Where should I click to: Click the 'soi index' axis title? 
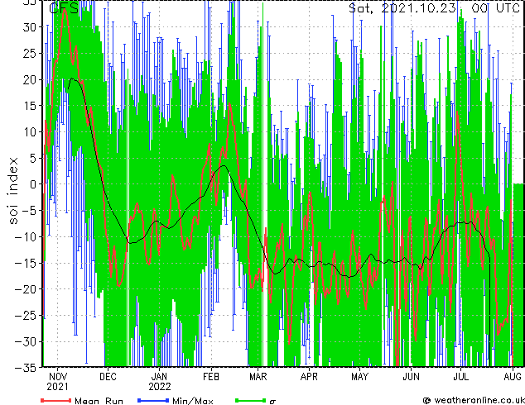pos(13,191)
